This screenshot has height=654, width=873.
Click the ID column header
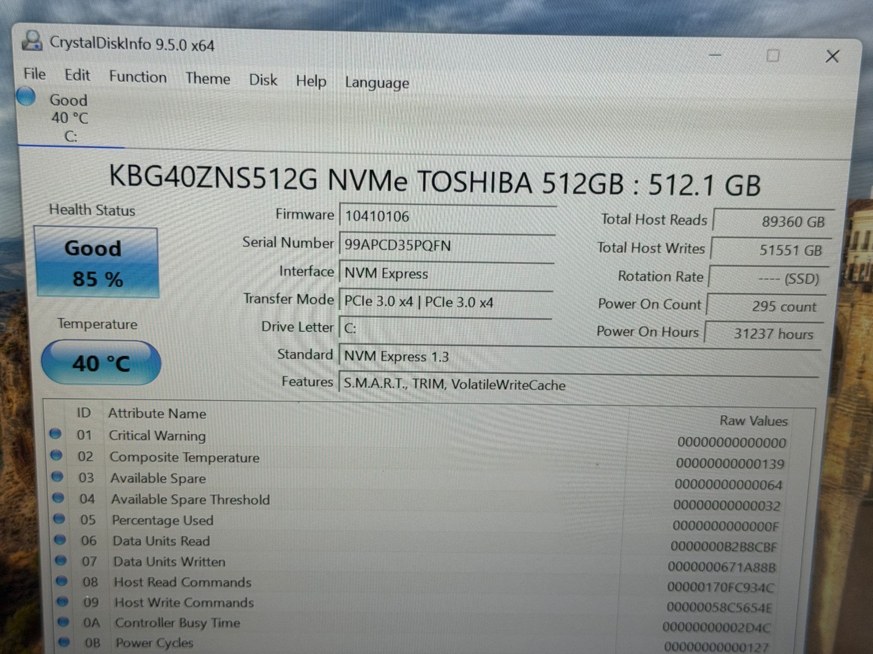coord(83,413)
